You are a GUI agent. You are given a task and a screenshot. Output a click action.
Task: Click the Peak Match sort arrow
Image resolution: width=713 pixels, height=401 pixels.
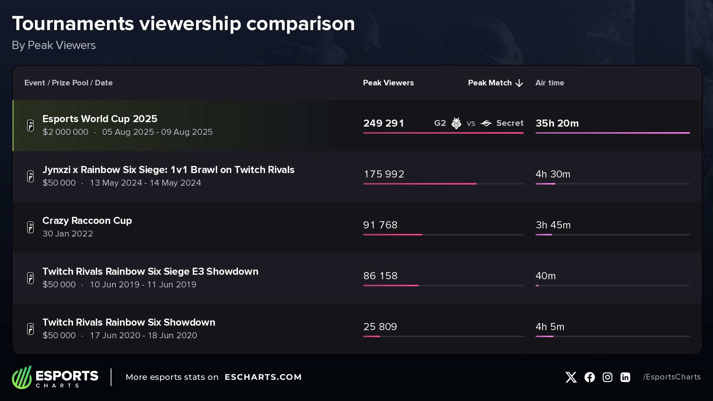pos(519,83)
